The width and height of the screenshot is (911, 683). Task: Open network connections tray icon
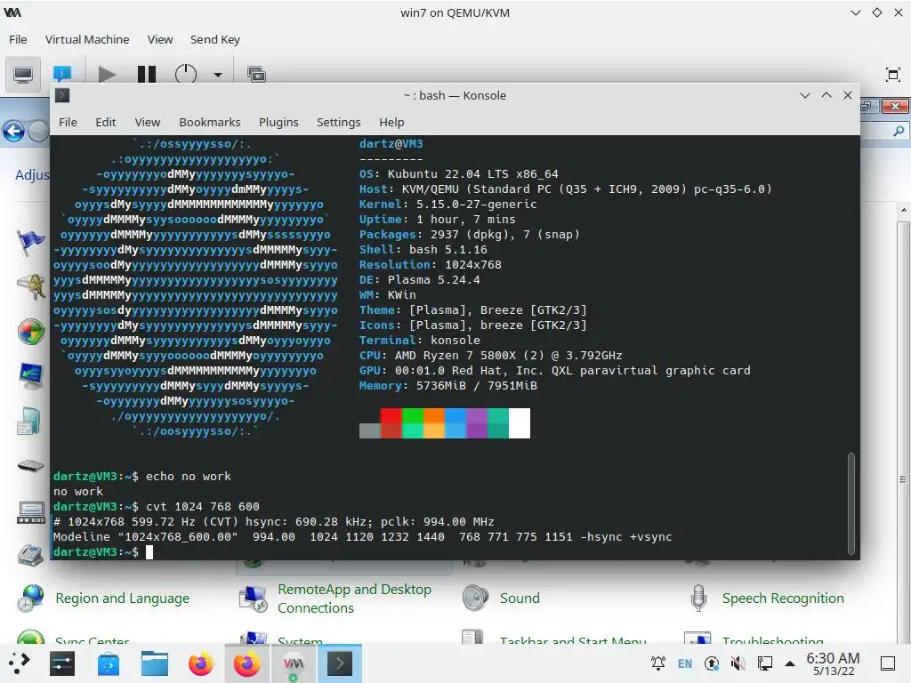(x=764, y=663)
